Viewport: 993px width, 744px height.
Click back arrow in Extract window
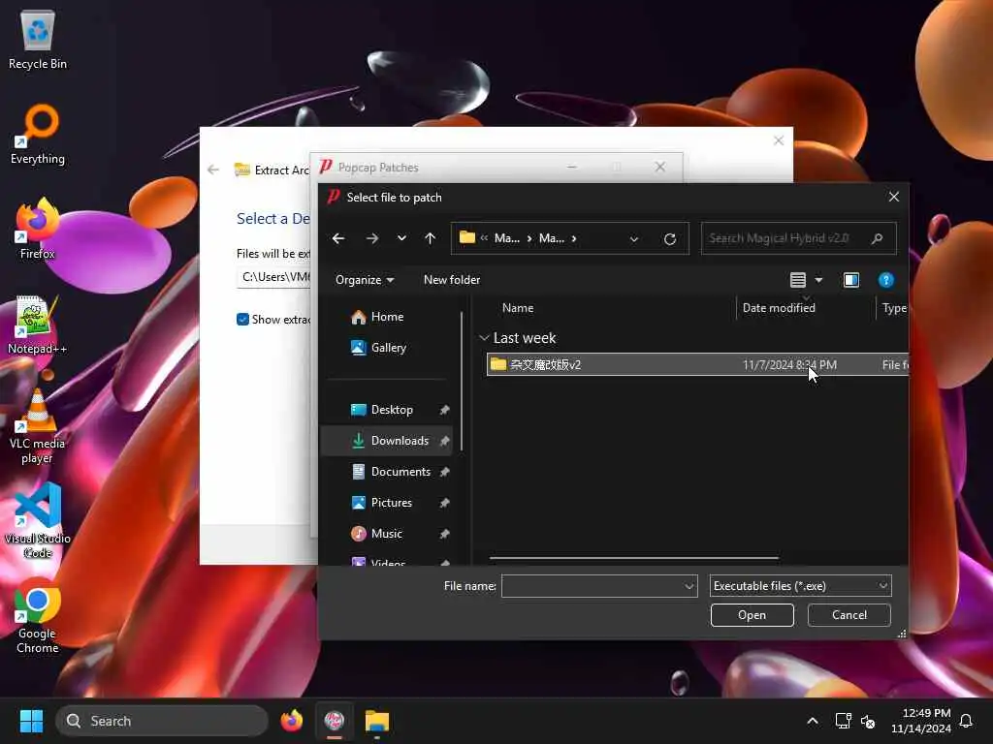[213, 170]
